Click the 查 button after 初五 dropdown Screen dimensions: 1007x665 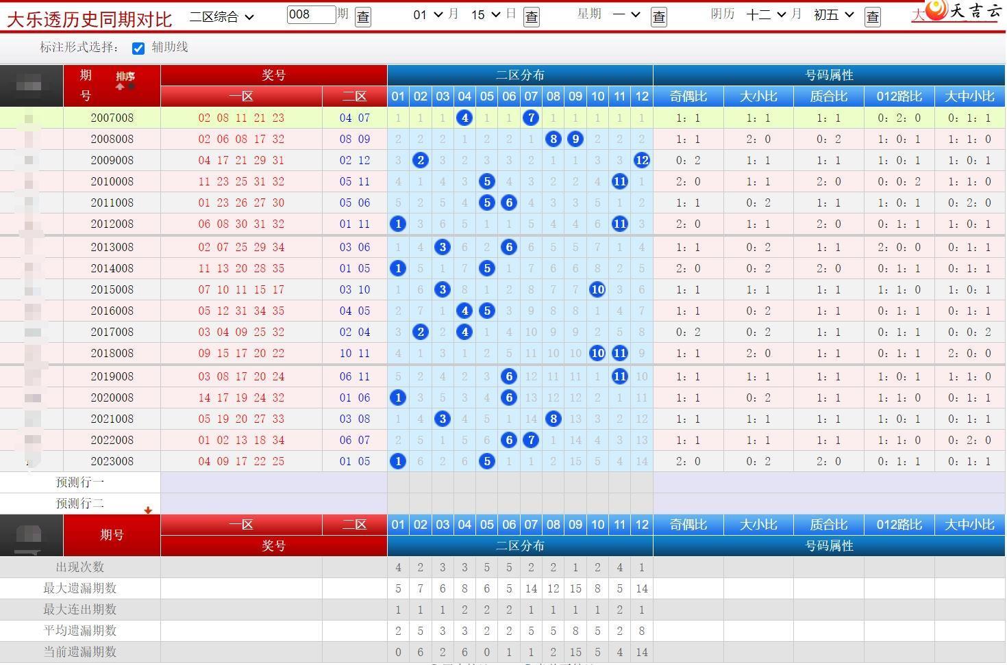[873, 16]
